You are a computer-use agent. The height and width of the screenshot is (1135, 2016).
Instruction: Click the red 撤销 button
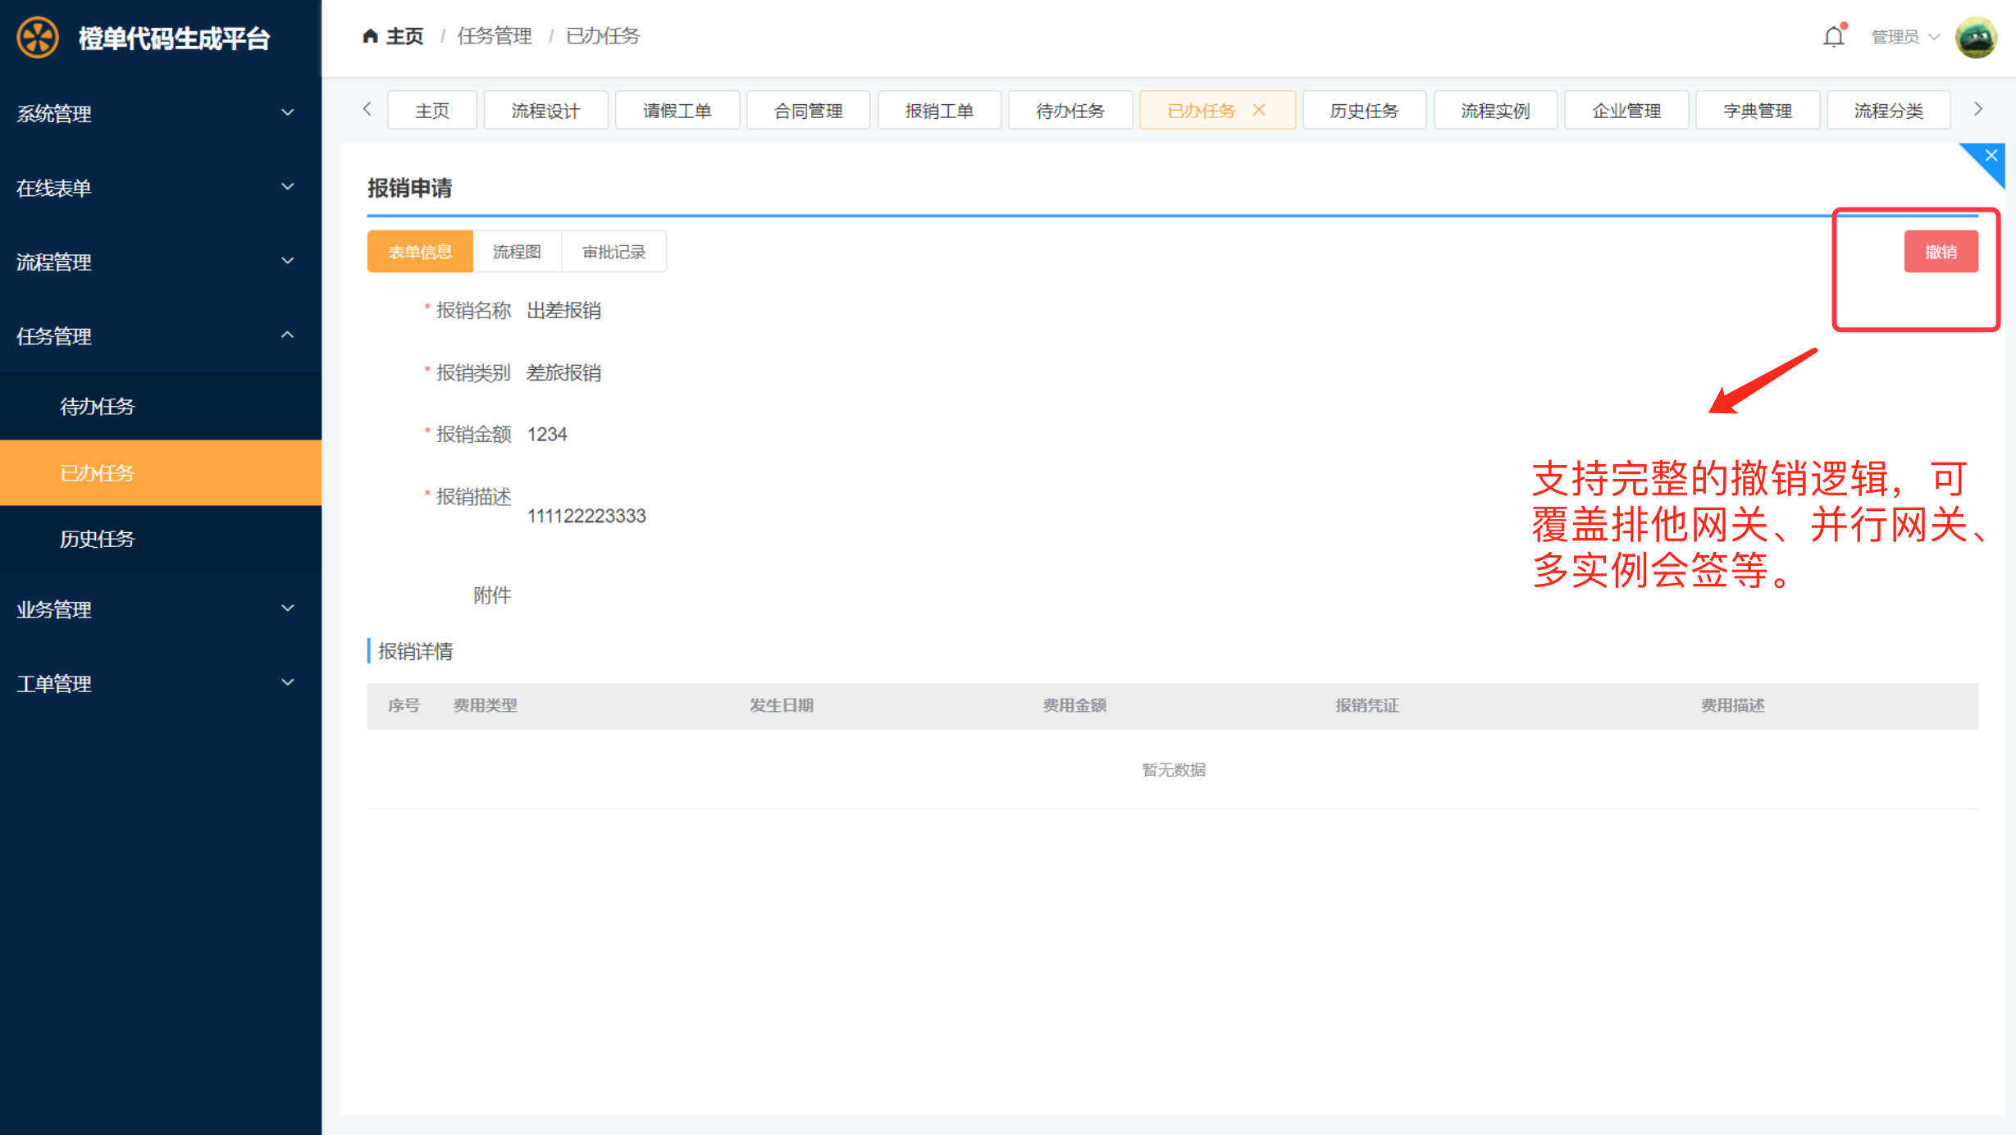click(1941, 252)
